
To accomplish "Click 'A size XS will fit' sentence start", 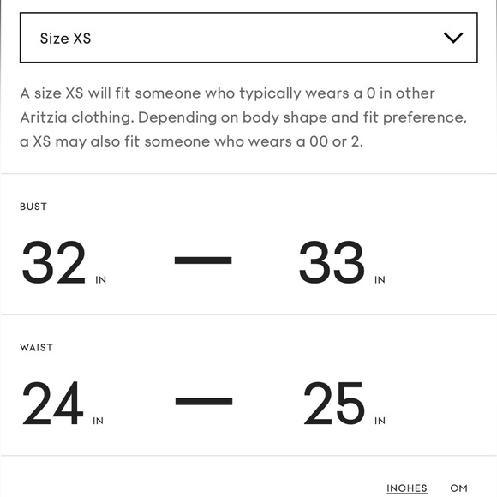I will [75, 93].
